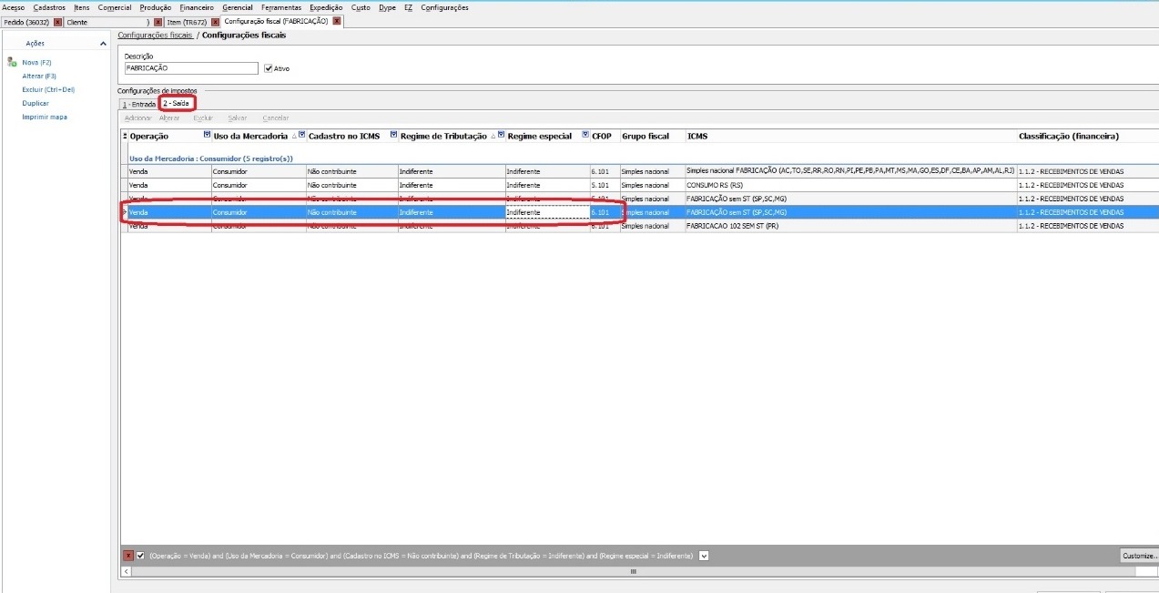Open the Cadastro no ICMS column filter dropdown
The height and width of the screenshot is (593, 1159).
pyautogui.click(x=393, y=136)
